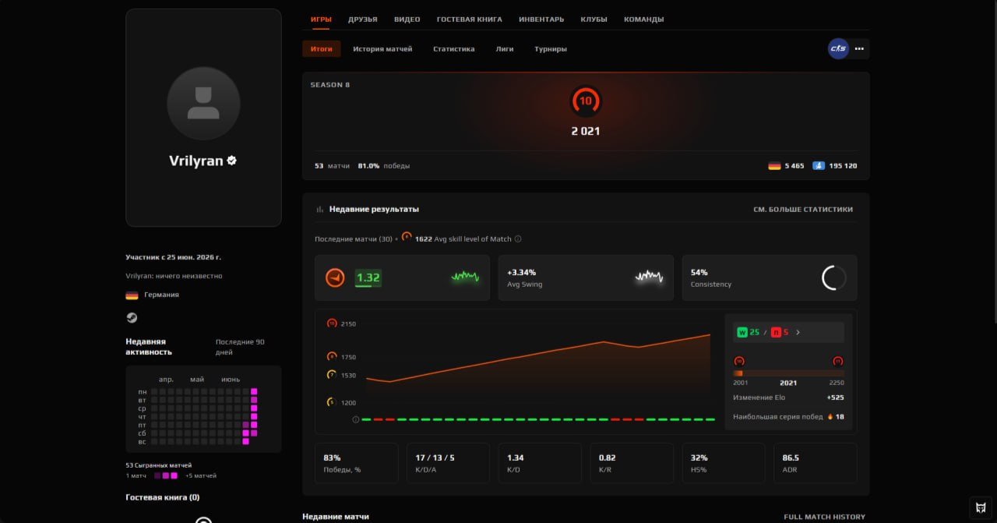Click level 8 badge at 1750 on chart
The image size is (997, 523).
332,357
